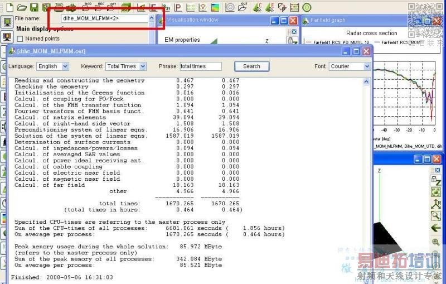
Task: Open the Keyword Total Times dropdown
Action: point(143,66)
